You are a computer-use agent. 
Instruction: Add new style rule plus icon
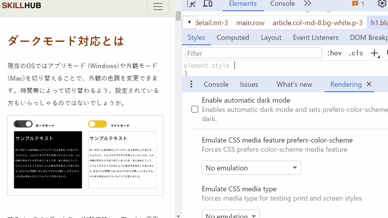click(x=375, y=53)
